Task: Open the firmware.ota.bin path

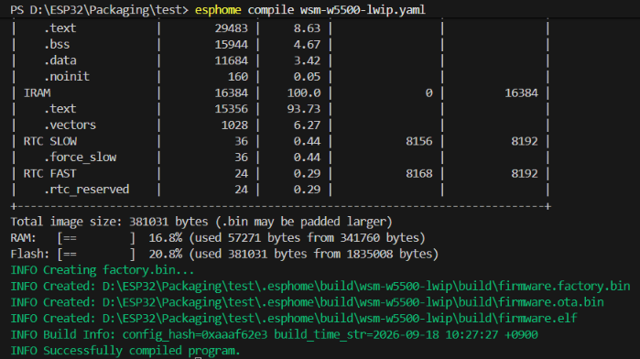Action: 353,302
